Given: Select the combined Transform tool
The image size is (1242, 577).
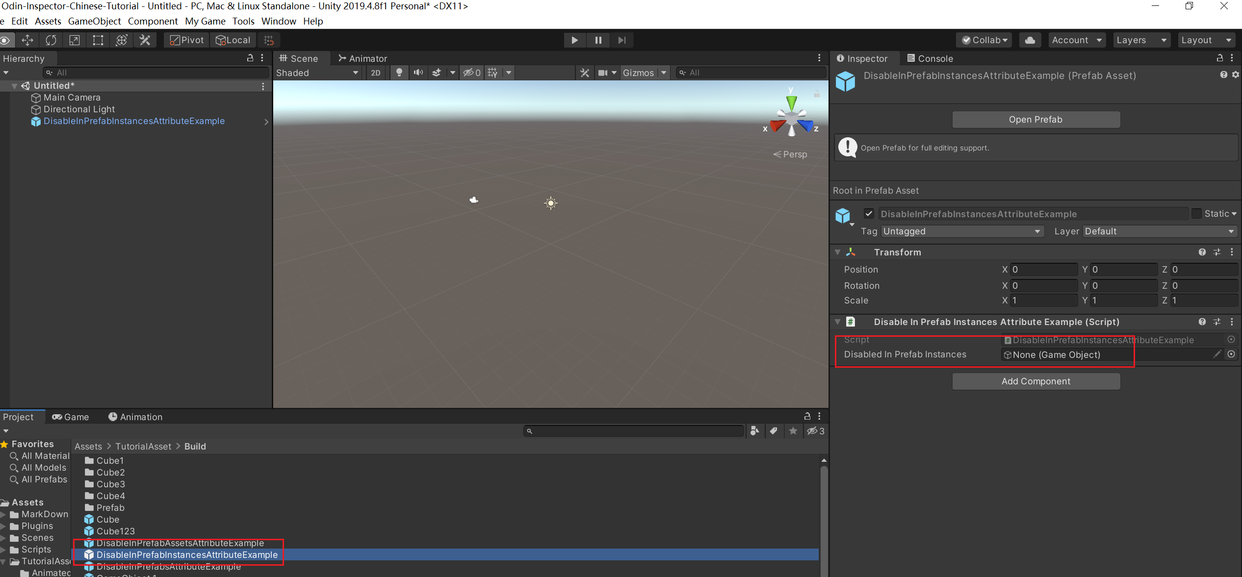Looking at the screenshot, I should [122, 40].
